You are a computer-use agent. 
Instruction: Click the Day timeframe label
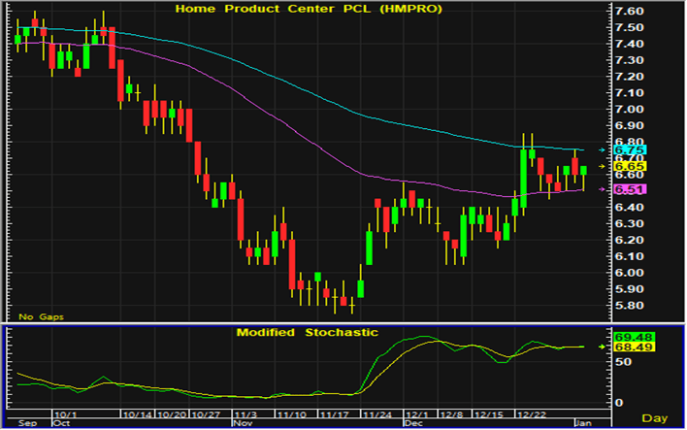point(655,417)
